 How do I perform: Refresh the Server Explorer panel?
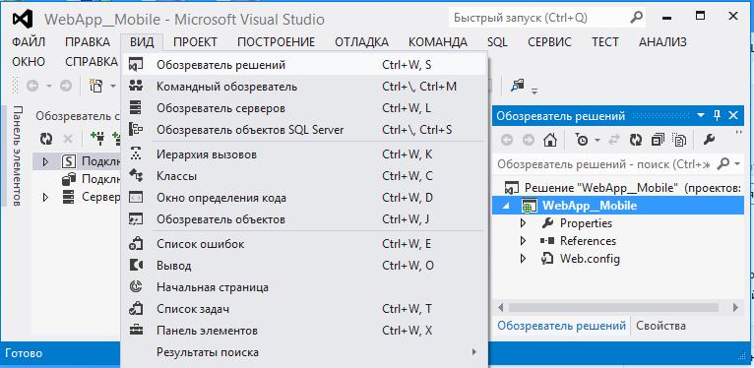tap(46, 140)
